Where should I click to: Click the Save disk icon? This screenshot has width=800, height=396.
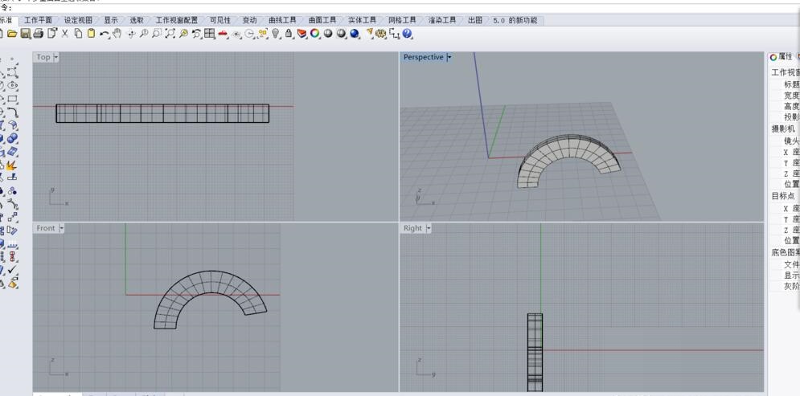pos(25,34)
